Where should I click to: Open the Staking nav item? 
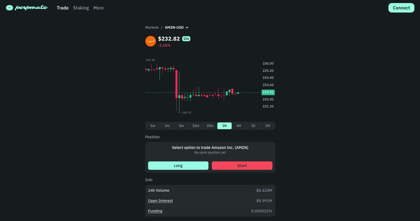coord(81,8)
